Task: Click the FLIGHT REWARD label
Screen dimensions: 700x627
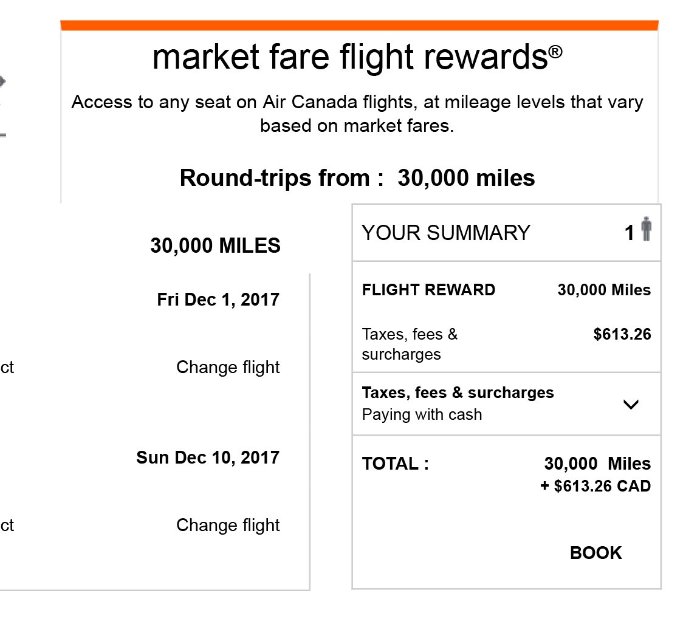Action: pos(428,290)
